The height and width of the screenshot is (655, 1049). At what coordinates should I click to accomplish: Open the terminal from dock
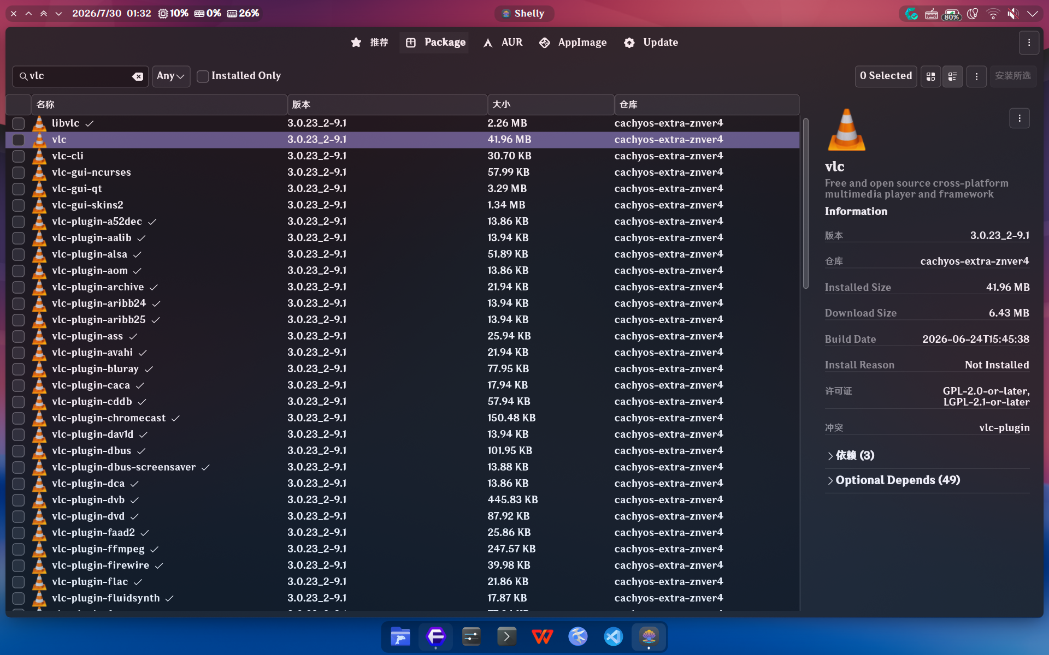506,636
